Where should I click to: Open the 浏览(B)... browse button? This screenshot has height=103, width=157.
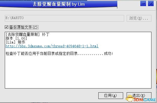click(139, 18)
